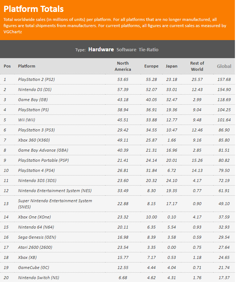
Task: Sort by the Global column header
Action: [224, 66]
